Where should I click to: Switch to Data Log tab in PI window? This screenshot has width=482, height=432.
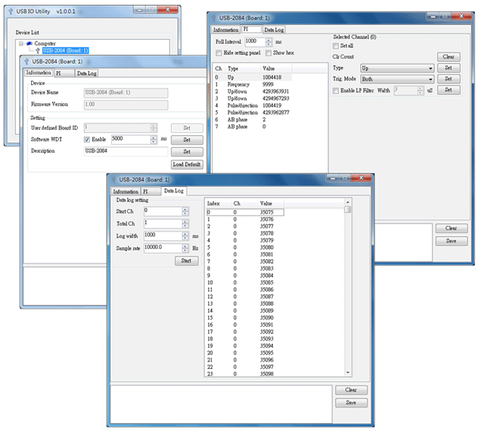pyautogui.click(x=274, y=30)
